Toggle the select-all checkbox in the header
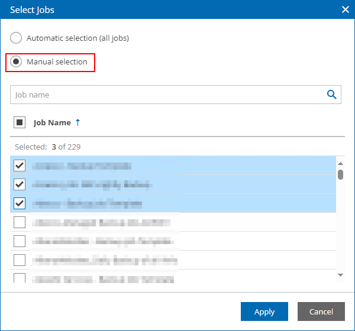 (20, 123)
